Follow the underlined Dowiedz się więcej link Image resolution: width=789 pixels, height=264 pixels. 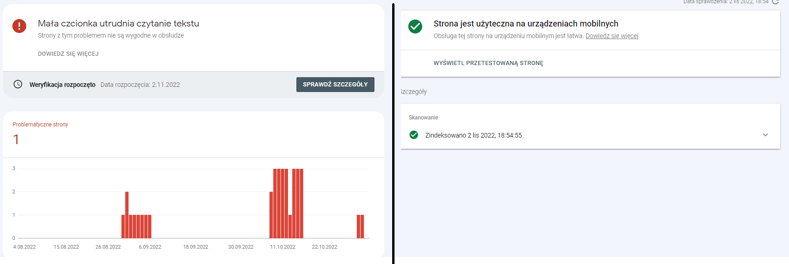612,36
